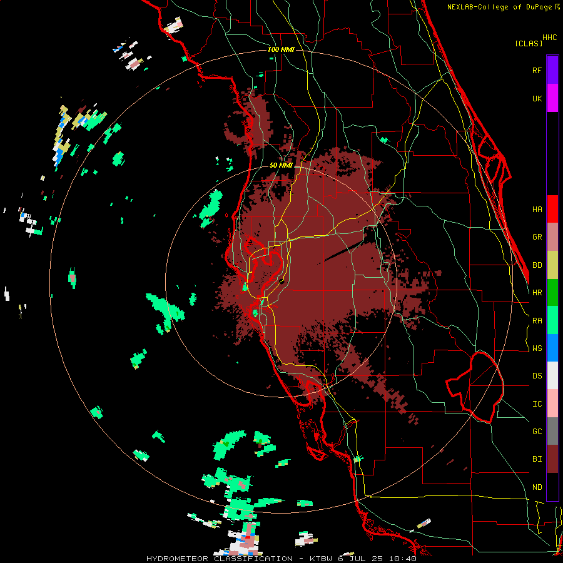Select the 'HA' legend label text

point(537,210)
